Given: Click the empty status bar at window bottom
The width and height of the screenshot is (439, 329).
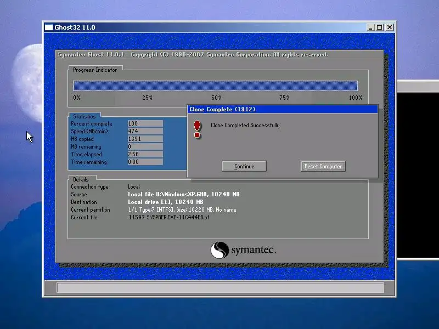Looking at the screenshot, I should tap(221, 287).
